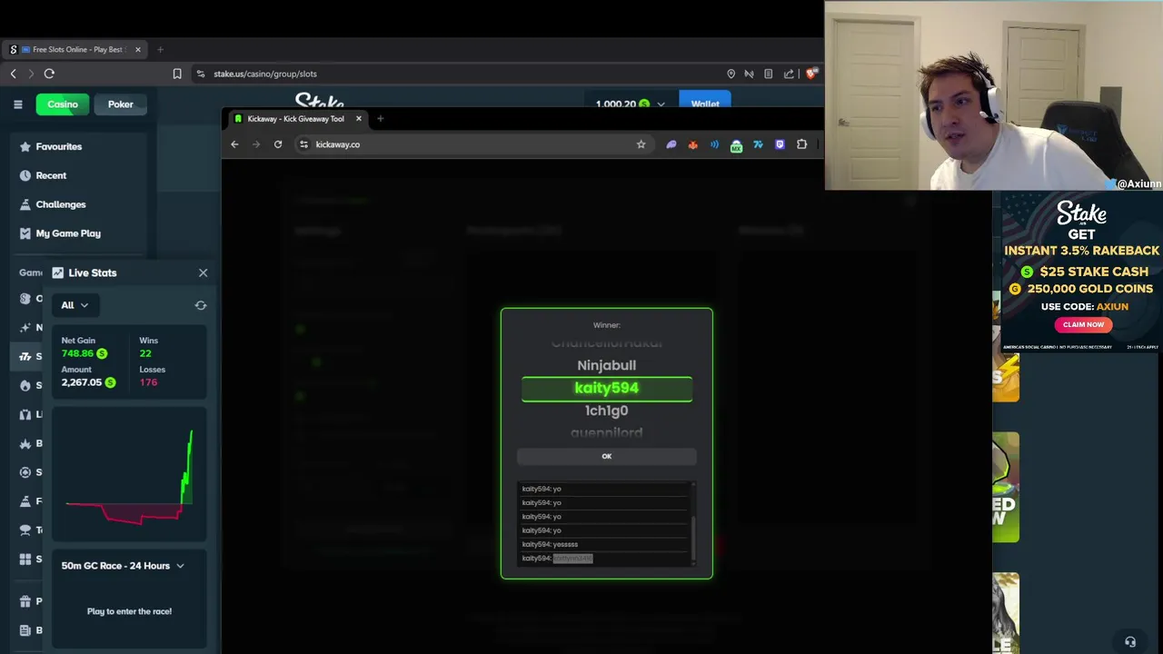Switch to the Casino tab

point(63,104)
